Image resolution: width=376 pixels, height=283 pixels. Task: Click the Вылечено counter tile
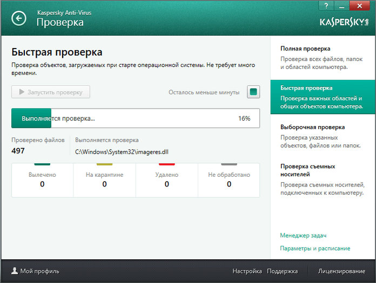pyautogui.click(x=42, y=180)
